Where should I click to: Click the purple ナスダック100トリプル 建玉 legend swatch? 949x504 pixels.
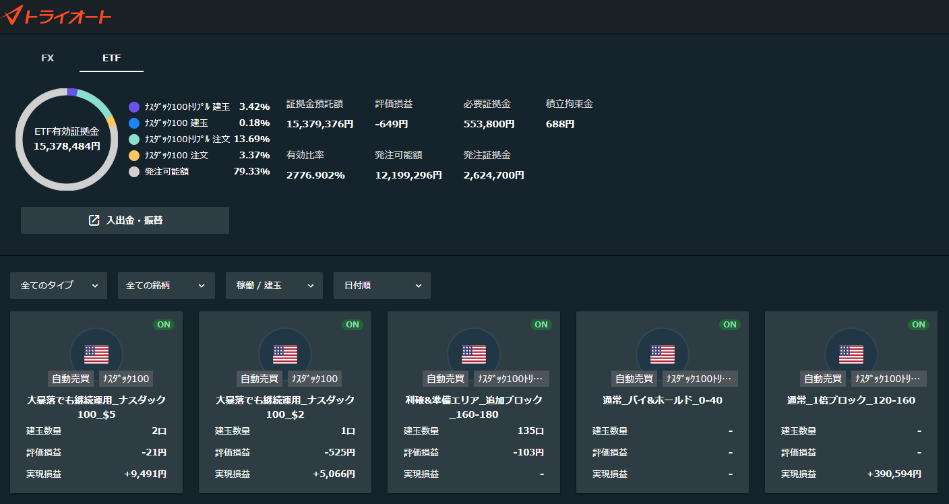[134, 106]
